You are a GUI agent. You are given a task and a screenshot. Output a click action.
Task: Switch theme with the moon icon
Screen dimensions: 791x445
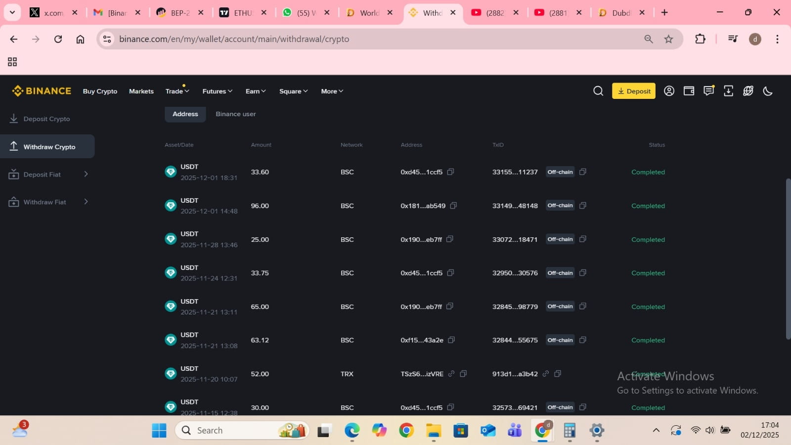point(768,91)
